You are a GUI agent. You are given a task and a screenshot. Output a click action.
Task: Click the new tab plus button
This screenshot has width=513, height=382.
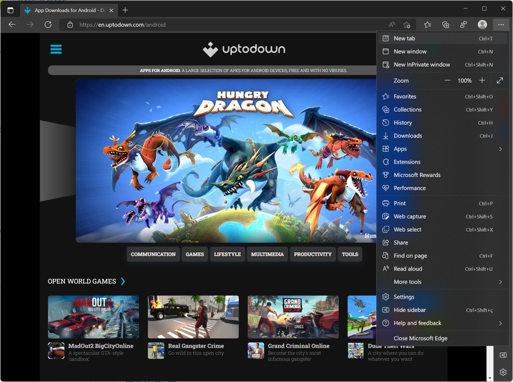(125, 10)
